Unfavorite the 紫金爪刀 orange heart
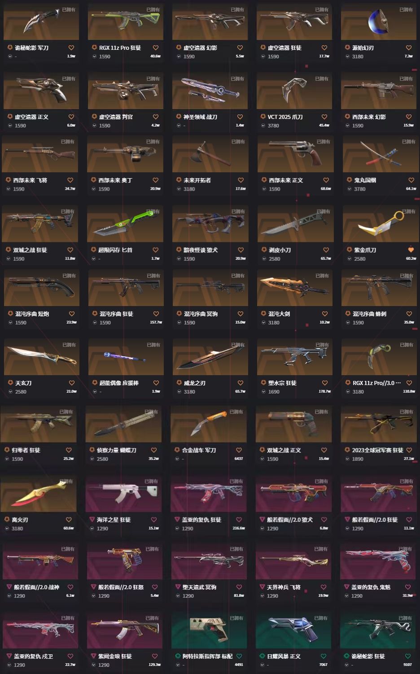 click(411, 250)
